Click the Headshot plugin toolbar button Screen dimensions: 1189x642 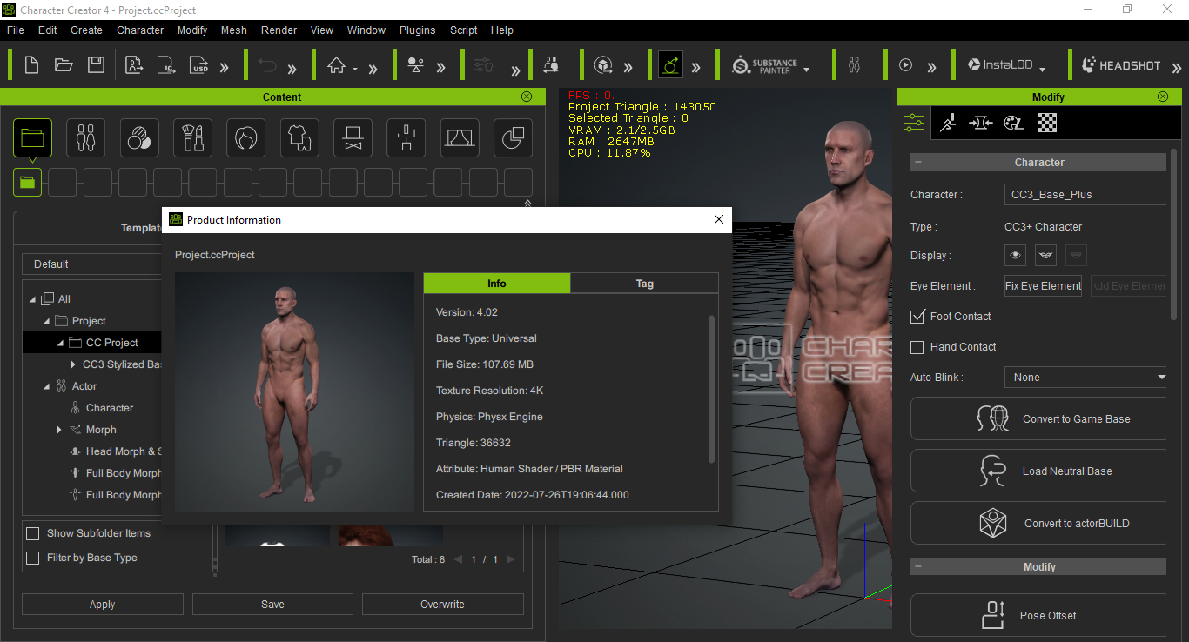click(1121, 65)
